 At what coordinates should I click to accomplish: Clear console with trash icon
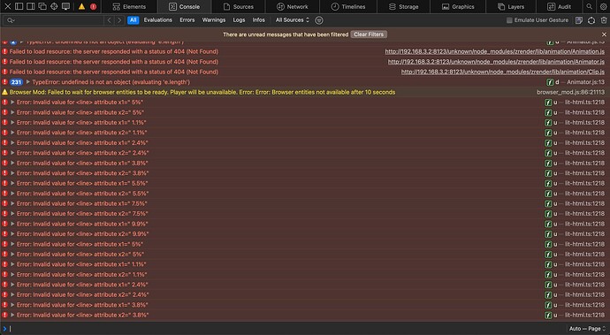coord(604,20)
